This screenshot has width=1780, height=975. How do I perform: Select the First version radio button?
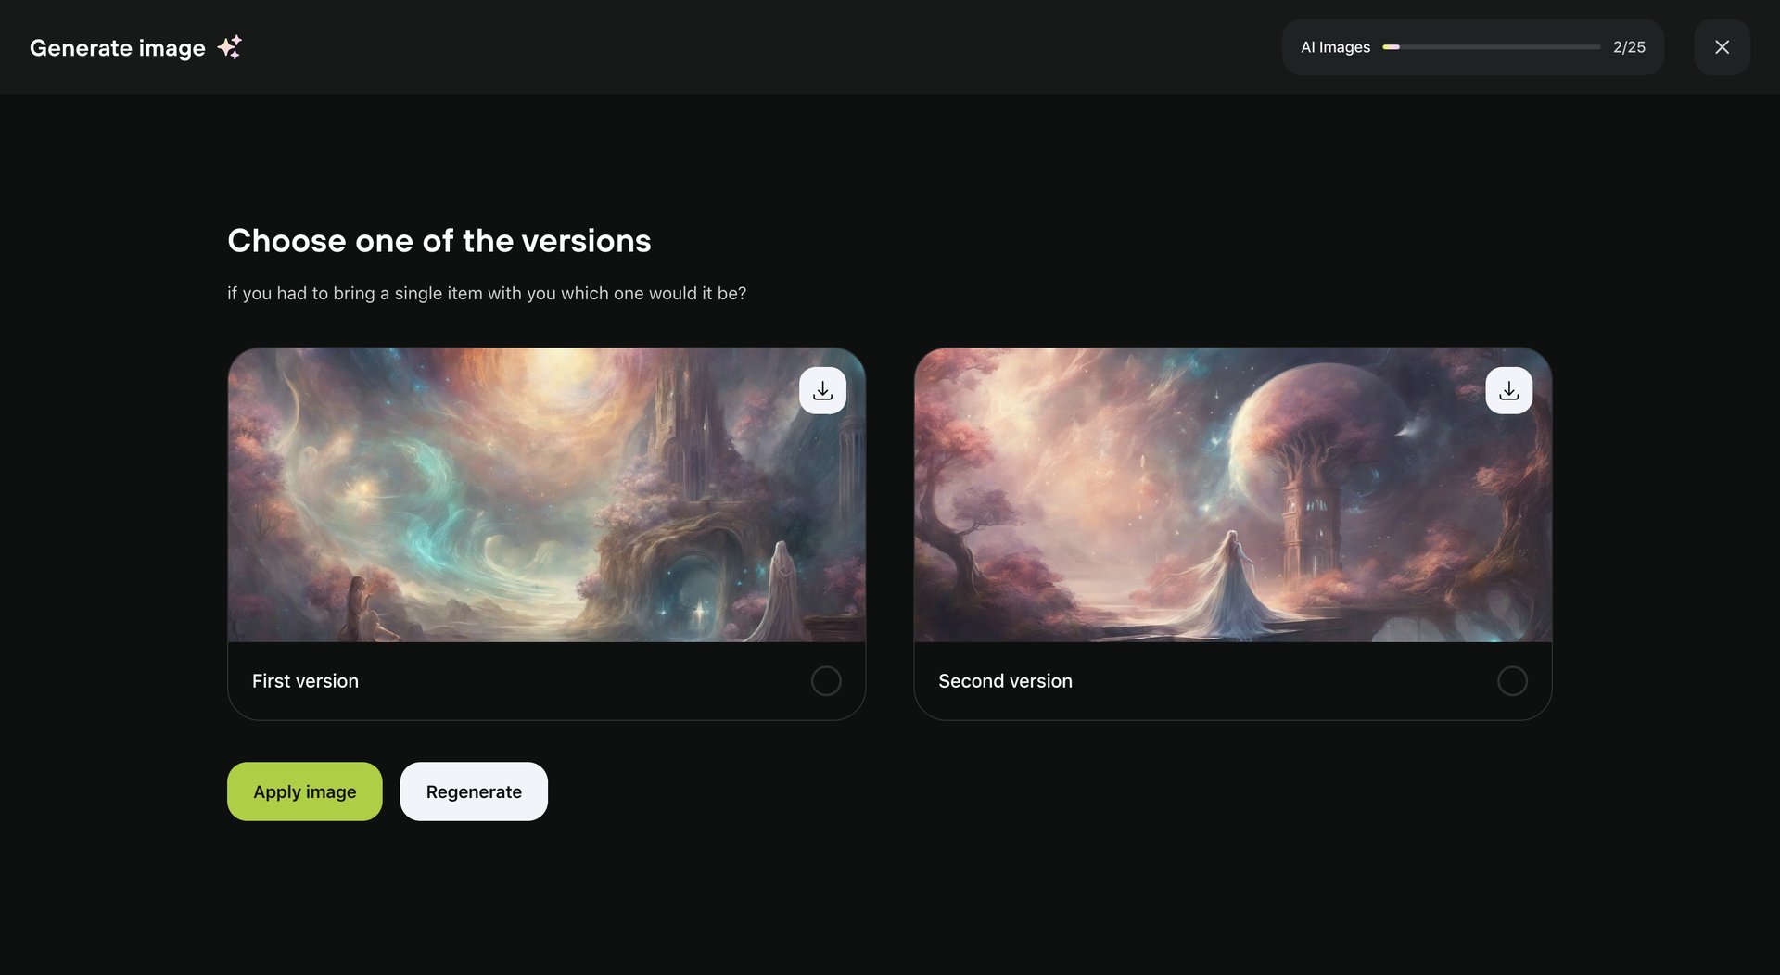click(826, 680)
